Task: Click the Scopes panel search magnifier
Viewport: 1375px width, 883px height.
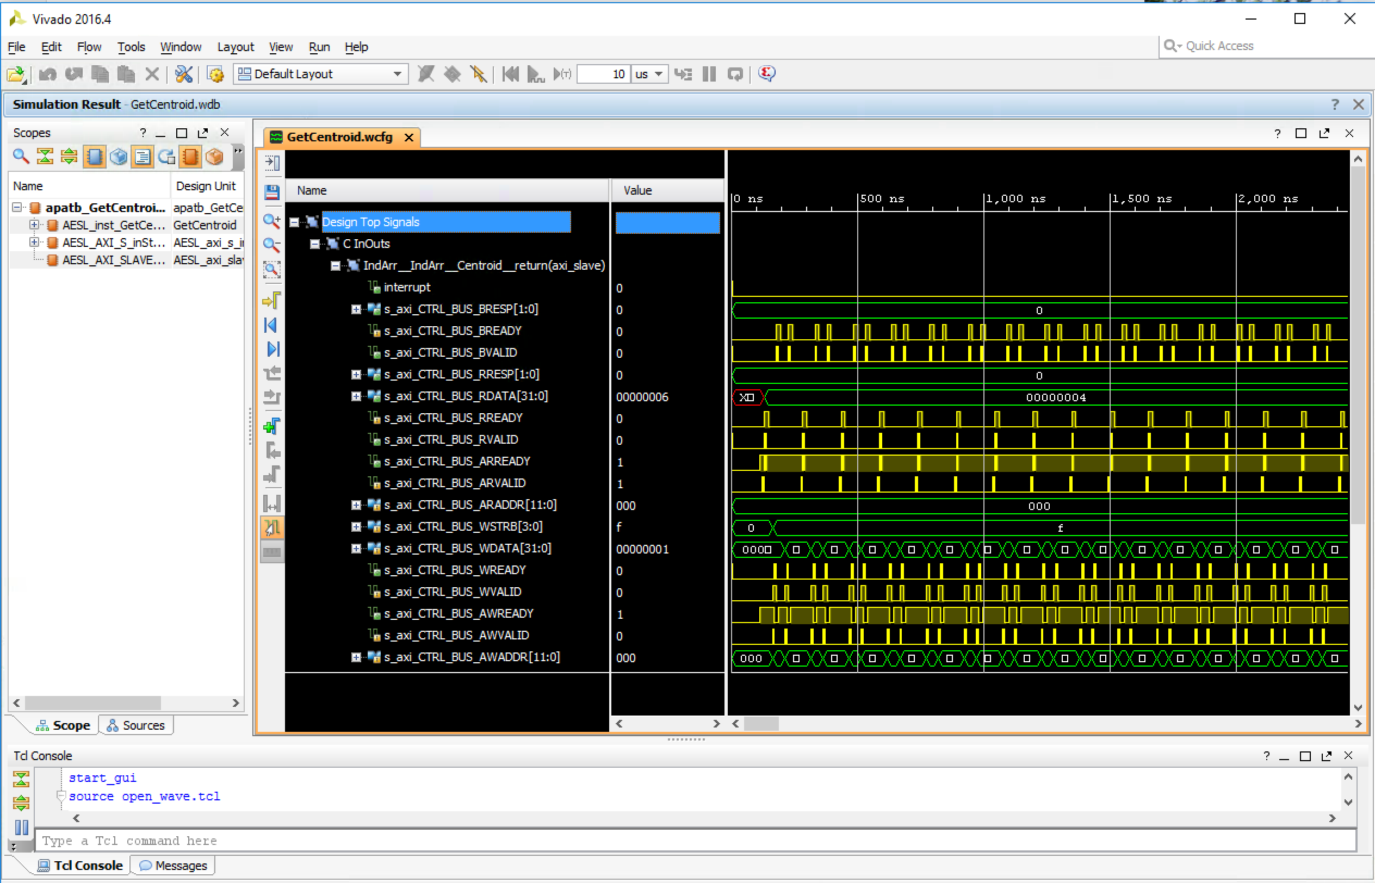Action: (x=21, y=156)
